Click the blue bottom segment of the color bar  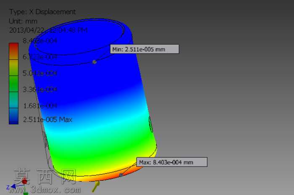[14, 116]
